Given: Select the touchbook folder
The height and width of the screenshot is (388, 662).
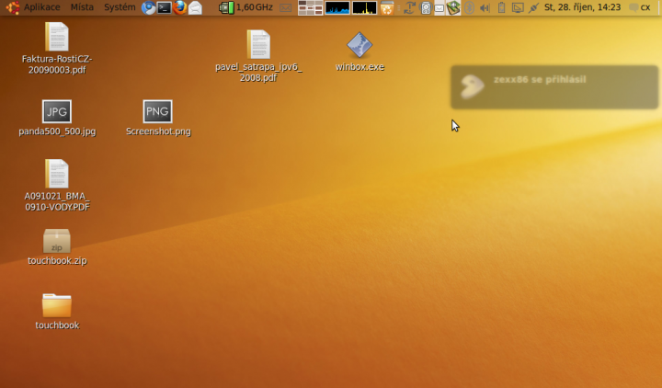Looking at the screenshot, I should [57, 311].
